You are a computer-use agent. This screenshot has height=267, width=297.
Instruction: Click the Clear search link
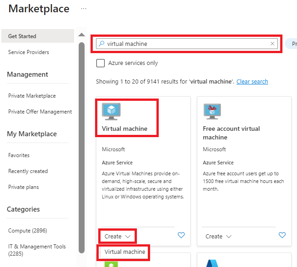click(x=252, y=81)
